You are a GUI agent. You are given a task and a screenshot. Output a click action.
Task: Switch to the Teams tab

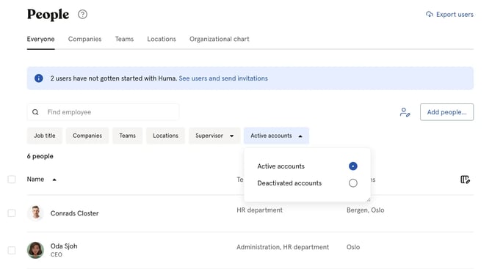tap(124, 39)
